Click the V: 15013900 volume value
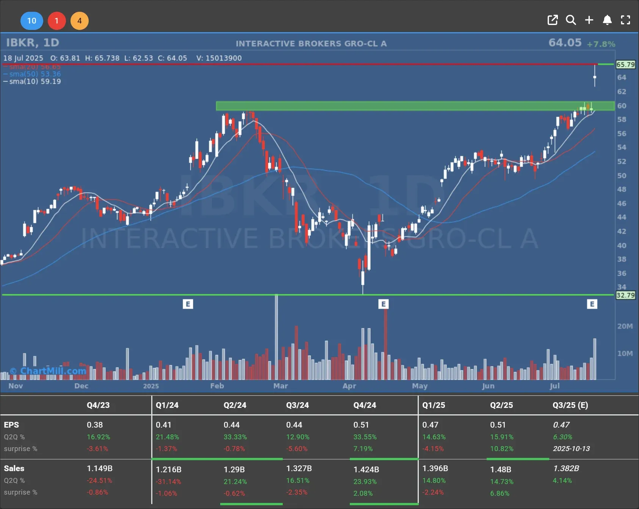Viewport: 639px width, 509px height. [x=219, y=58]
